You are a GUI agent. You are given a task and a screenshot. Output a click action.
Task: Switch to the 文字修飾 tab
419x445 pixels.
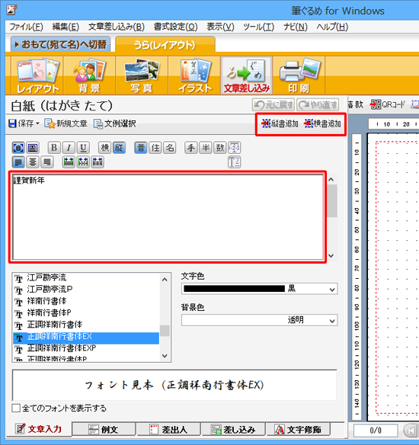[x=299, y=429]
